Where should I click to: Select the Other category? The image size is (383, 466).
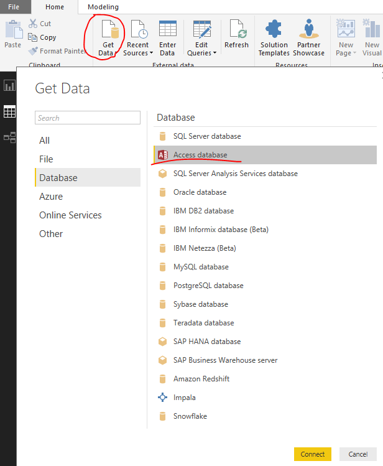tap(88, 234)
